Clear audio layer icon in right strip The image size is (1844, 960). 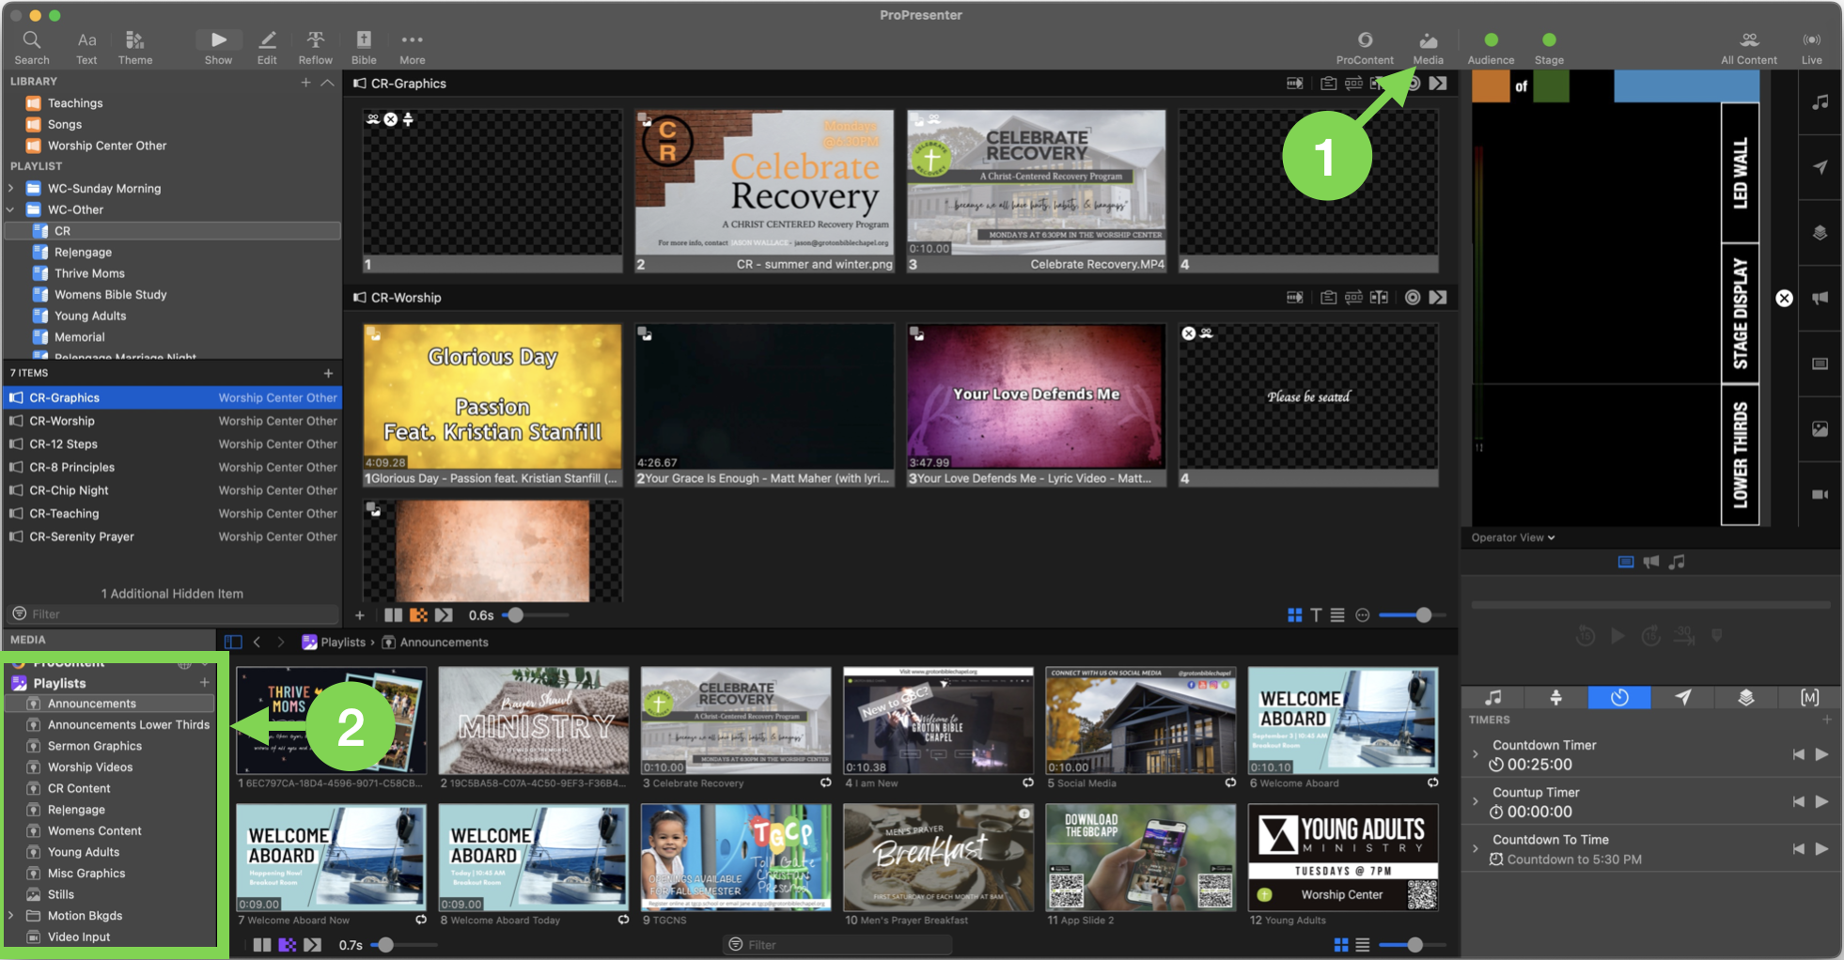click(1820, 102)
